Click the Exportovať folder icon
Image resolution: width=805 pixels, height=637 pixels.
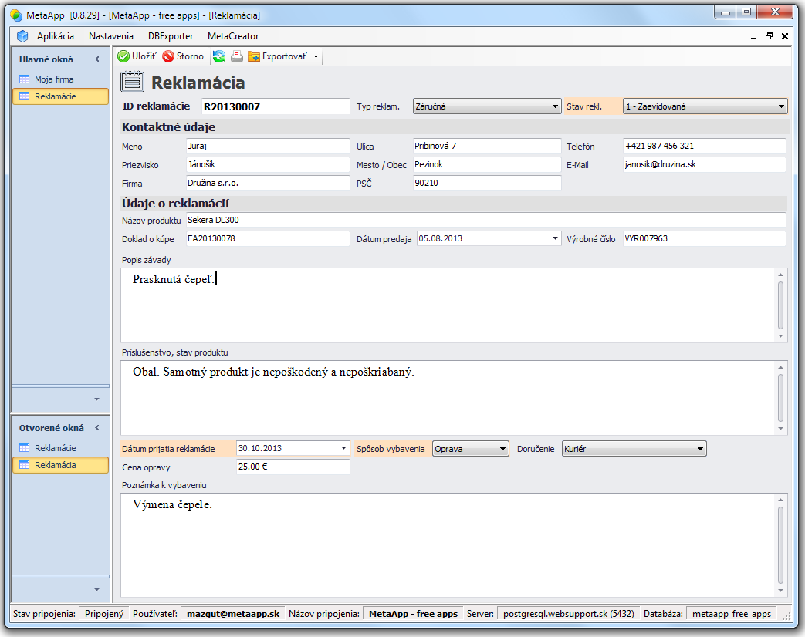[254, 56]
